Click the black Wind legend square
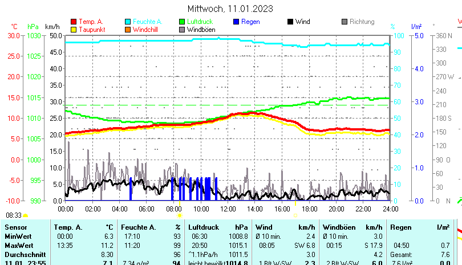Viewport: 462px width, 265px height. (x=290, y=22)
